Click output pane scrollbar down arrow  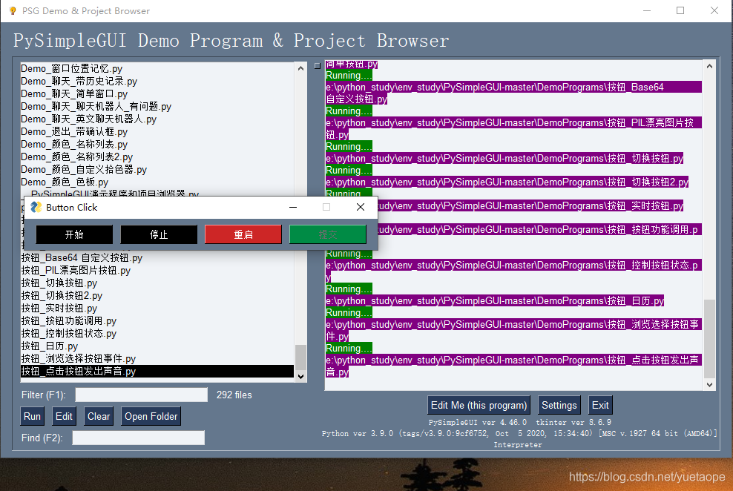pos(709,384)
